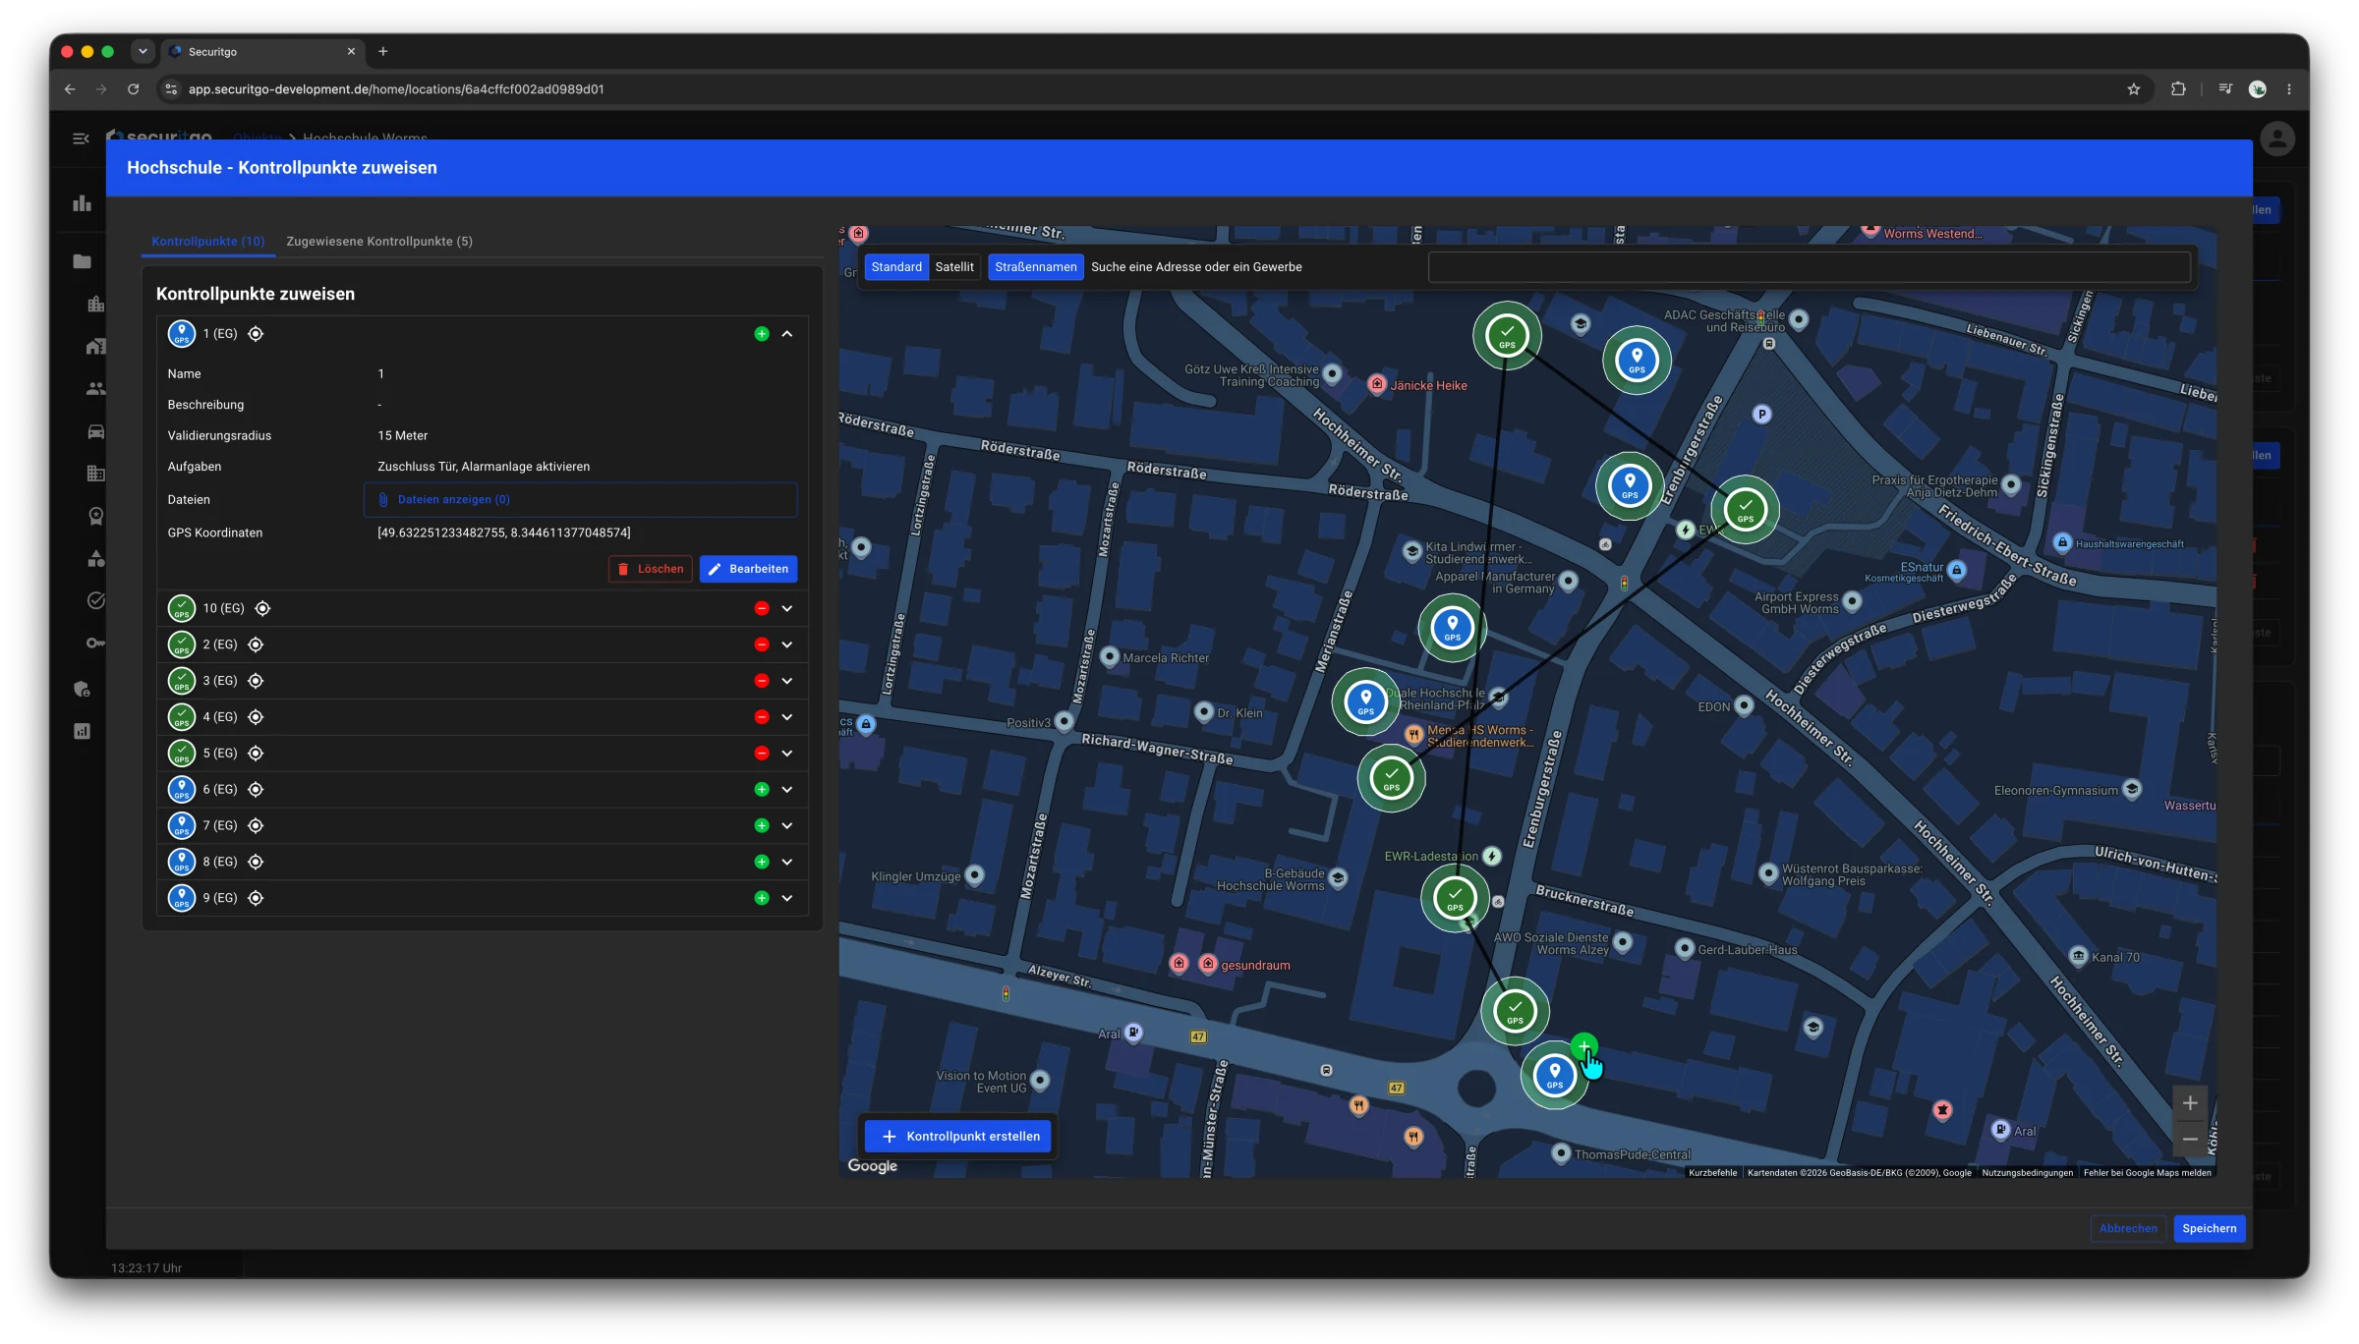Image resolution: width=2359 pixels, height=1344 pixels.
Task: Remove control point 4 (EG) with red minus
Action: (762, 717)
